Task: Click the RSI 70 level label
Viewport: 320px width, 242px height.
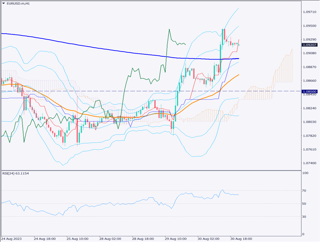Action: [306, 190]
